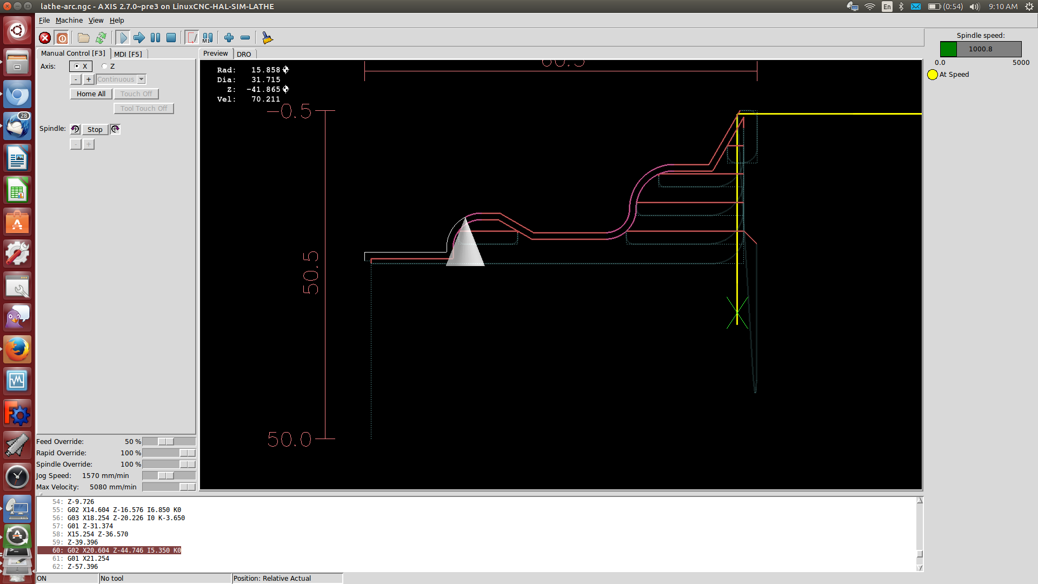Stop program execution with square icon
Viewport: 1038px width, 584px height.
(x=171, y=38)
